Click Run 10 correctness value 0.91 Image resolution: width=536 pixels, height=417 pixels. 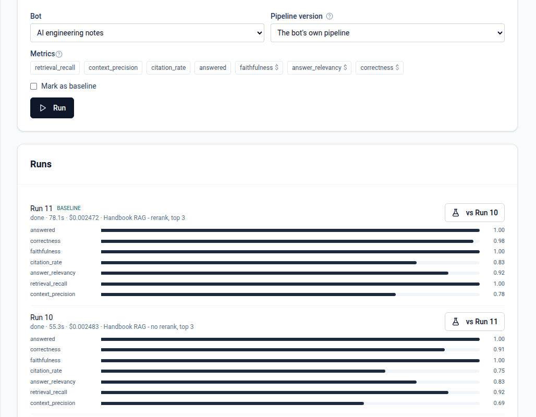click(x=499, y=349)
